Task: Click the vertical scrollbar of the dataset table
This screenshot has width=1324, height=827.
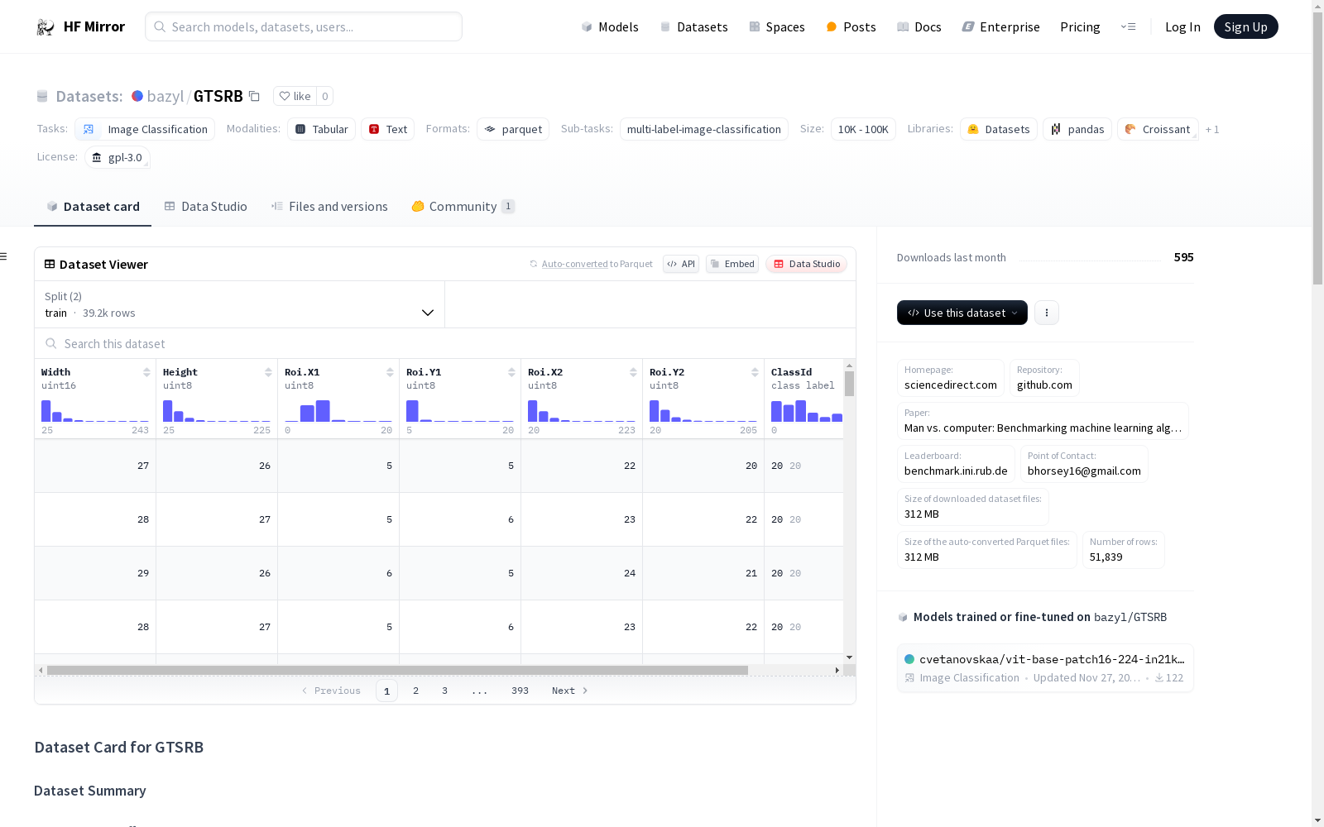Action: (849, 384)
